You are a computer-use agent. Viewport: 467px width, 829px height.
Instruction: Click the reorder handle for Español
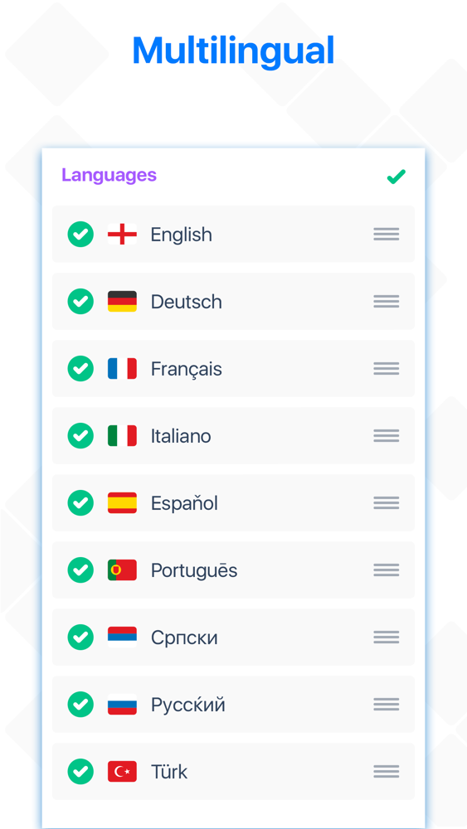click(x=386, y=503)
